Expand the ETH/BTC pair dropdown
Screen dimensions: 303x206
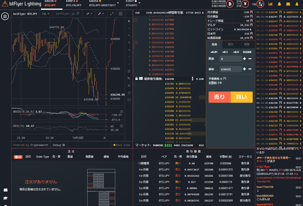tap(139, 3)
